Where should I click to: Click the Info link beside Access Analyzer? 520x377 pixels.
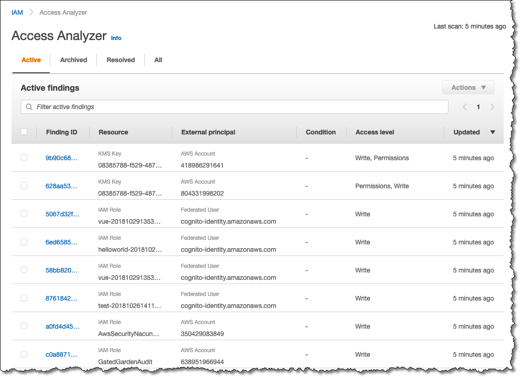point(116,38)
